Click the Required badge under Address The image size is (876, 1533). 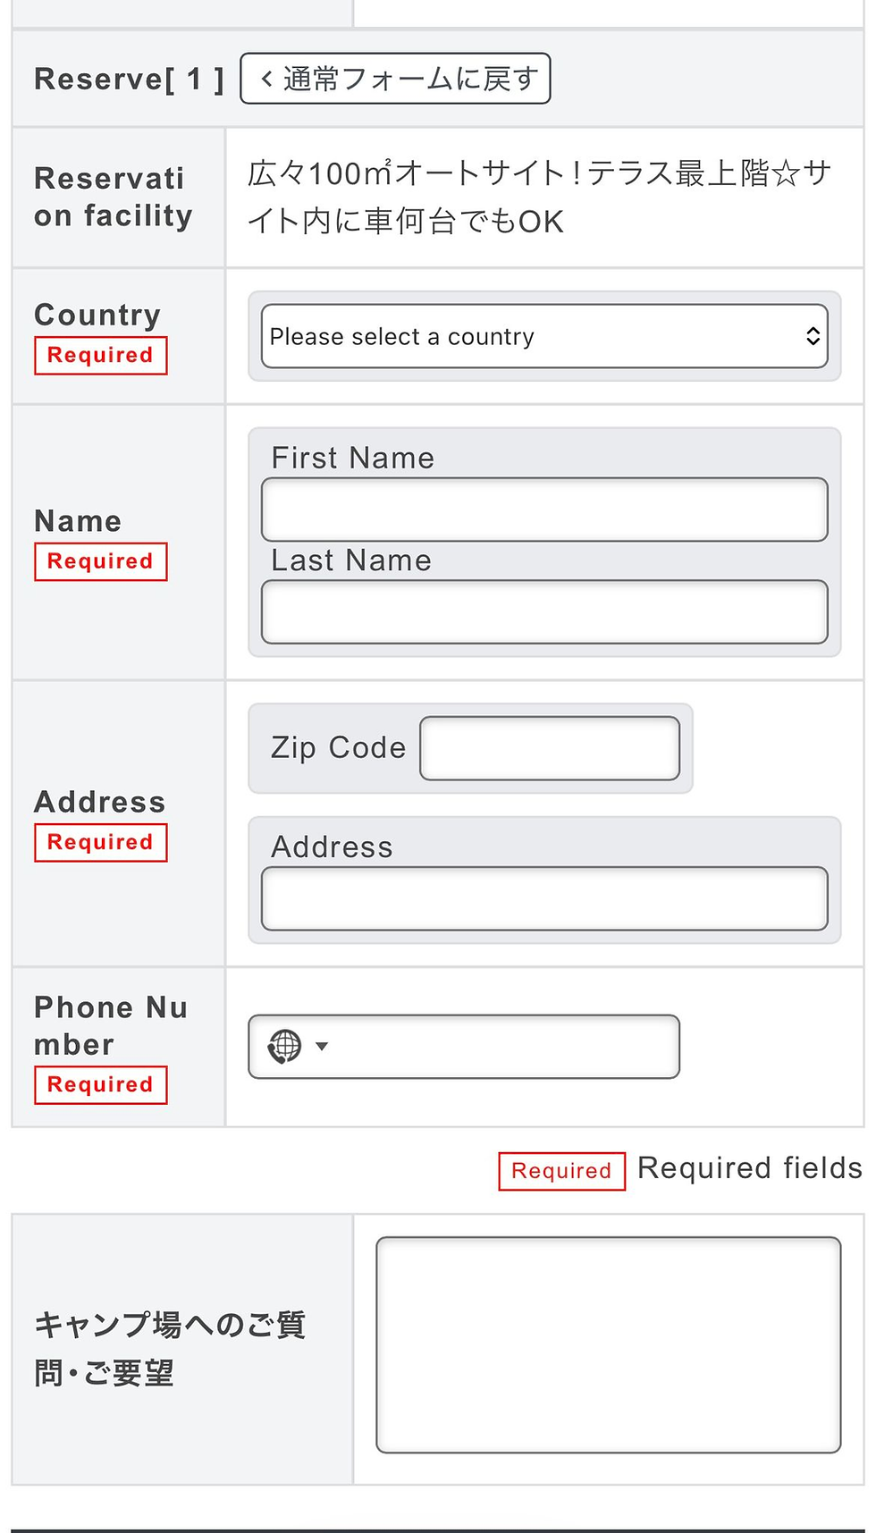pyautogui.click(x=101, y=843)
